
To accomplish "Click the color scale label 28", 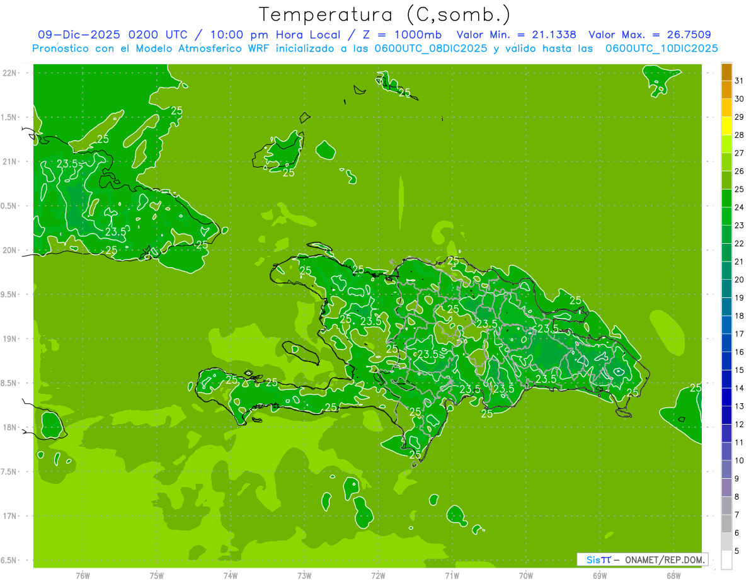I will tap(740, 135).
